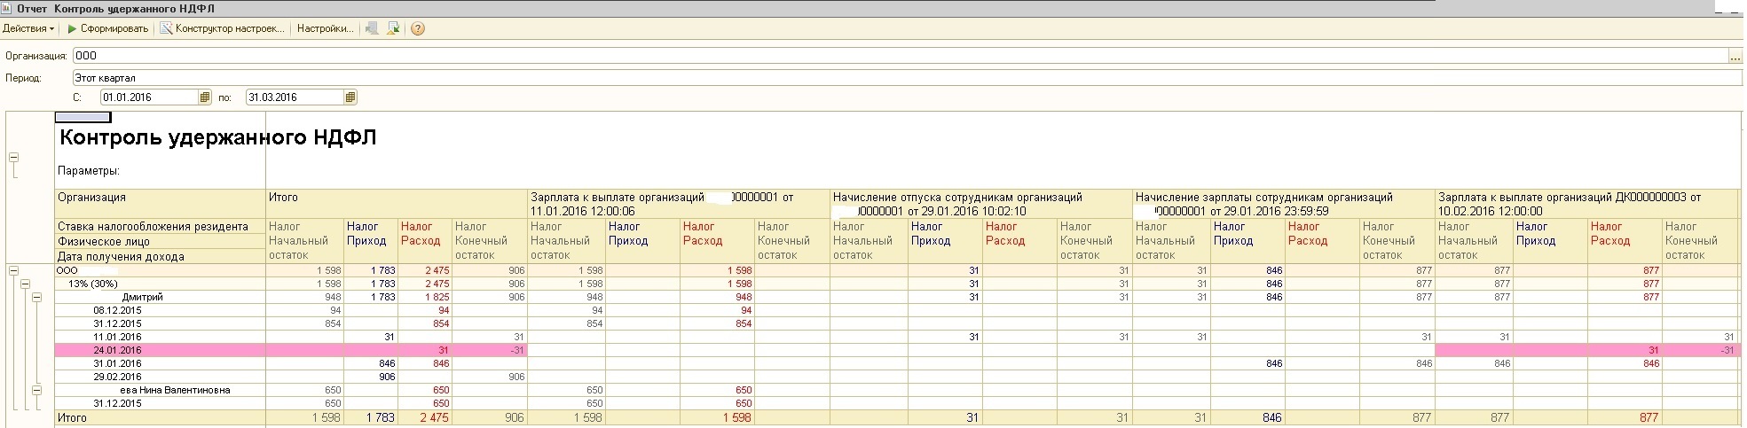Select the Организация row header cell
1747x428 pixels.
pos(161,204)
